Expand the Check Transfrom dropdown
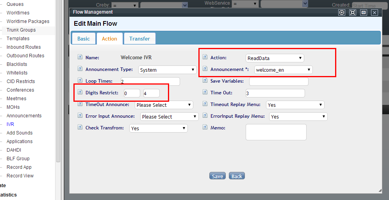 pos(158,128)
